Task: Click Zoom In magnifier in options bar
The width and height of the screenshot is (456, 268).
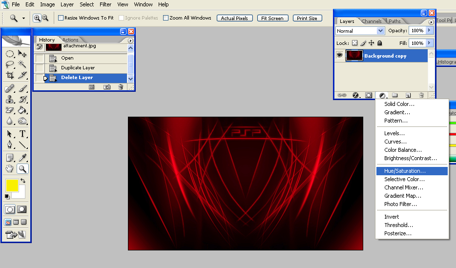Action: click(x=37, y=18)
